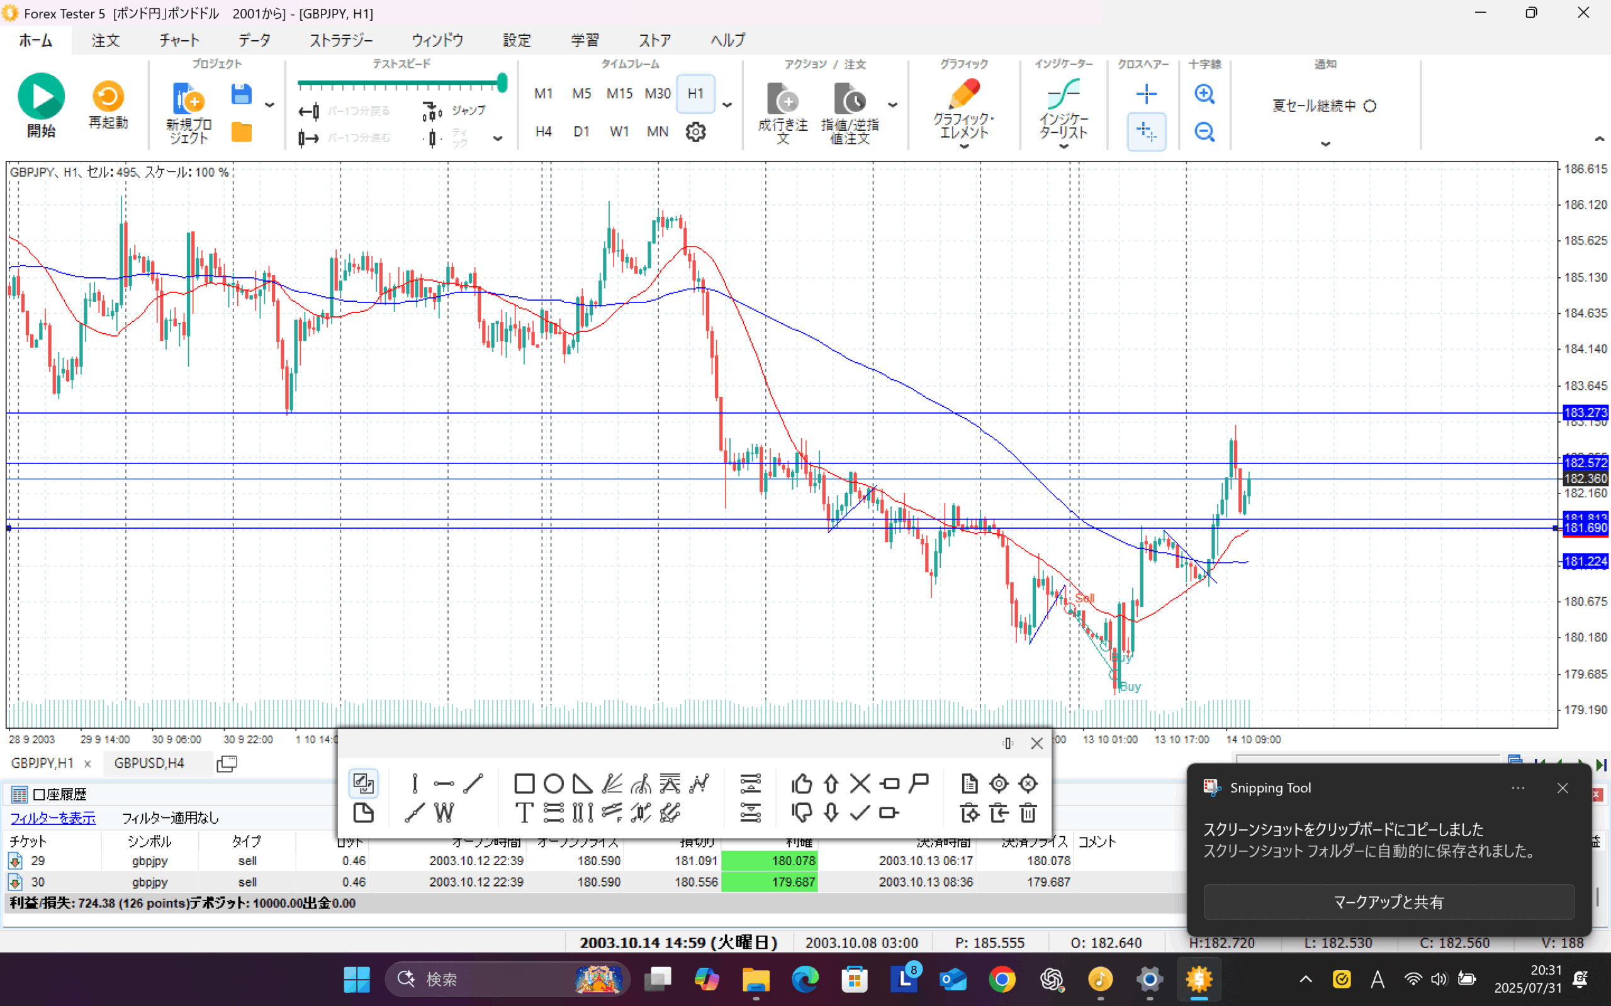
Task: Expand the test speed group options chevron
Action: [x=498, y=138]
